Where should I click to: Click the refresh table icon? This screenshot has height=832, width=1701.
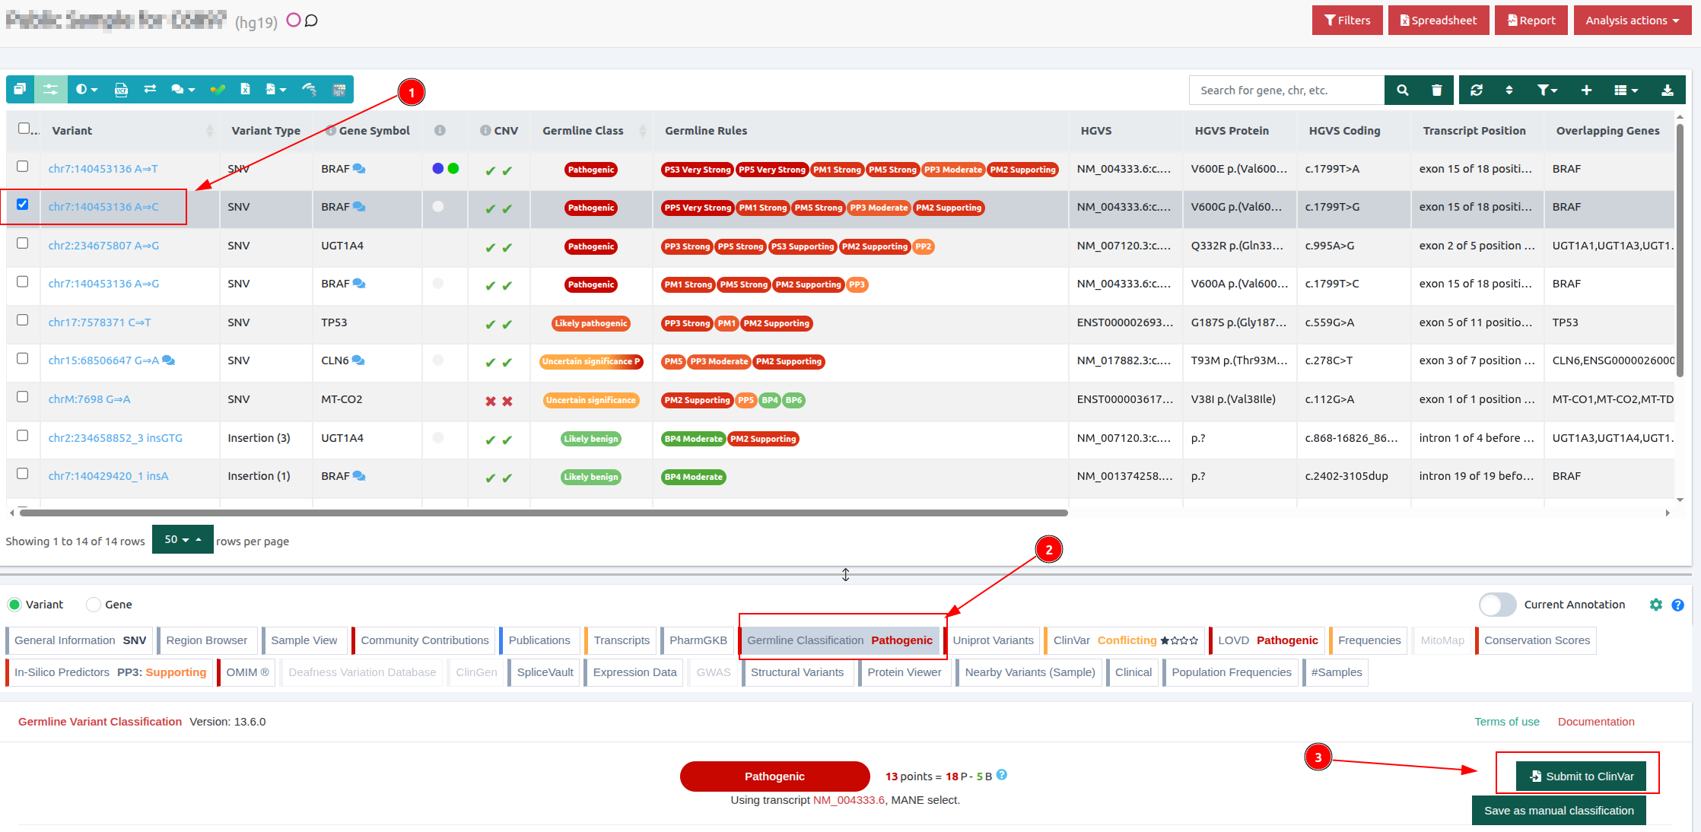[1477, 91]
